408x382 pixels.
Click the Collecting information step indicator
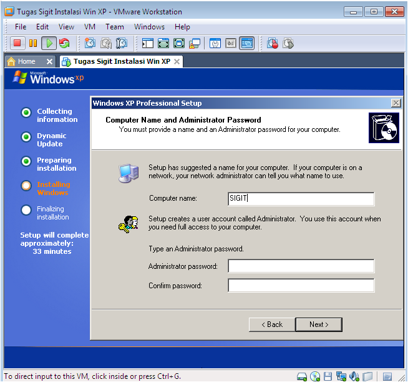click(26, 113)
